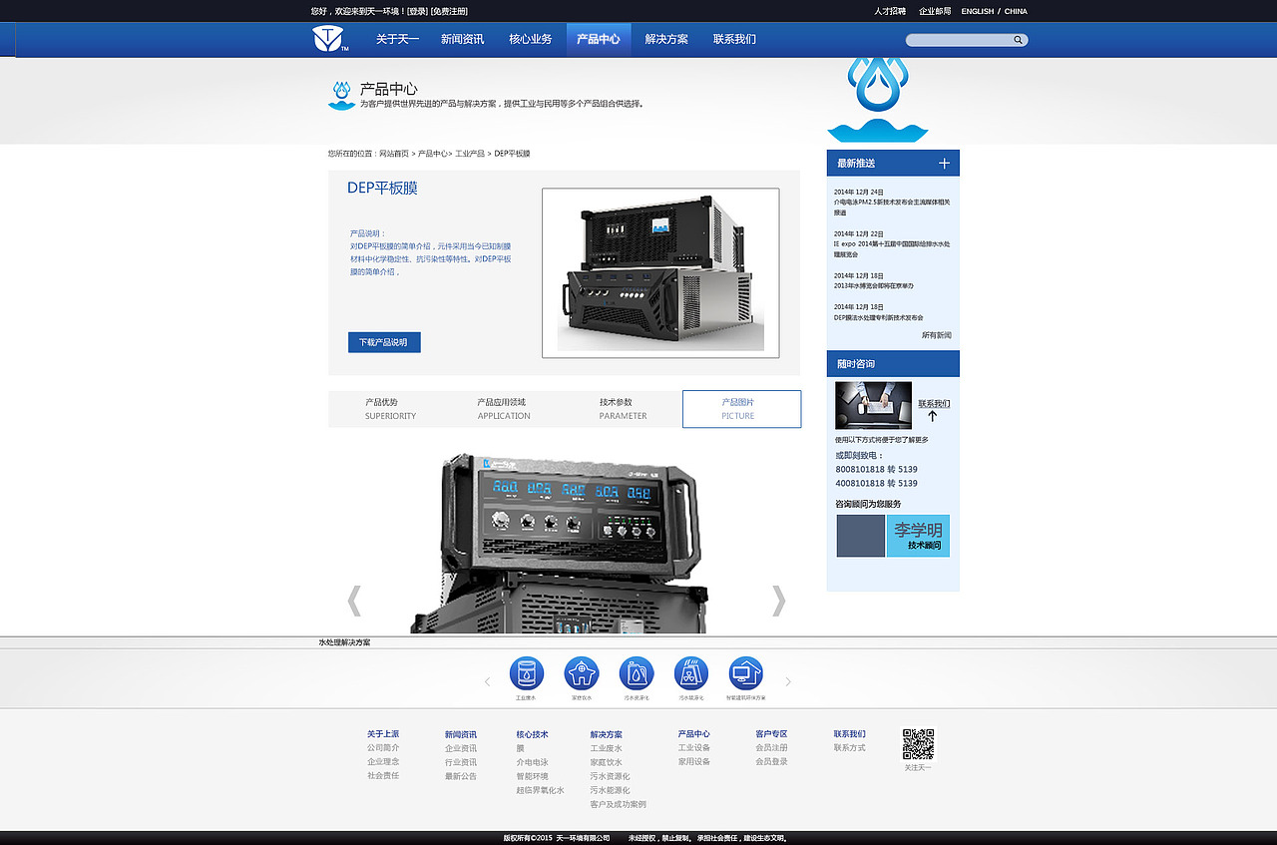Switch language to CHINA
The width and height of the screenshot is (1277, 845).
click(x=1016, y=12)
